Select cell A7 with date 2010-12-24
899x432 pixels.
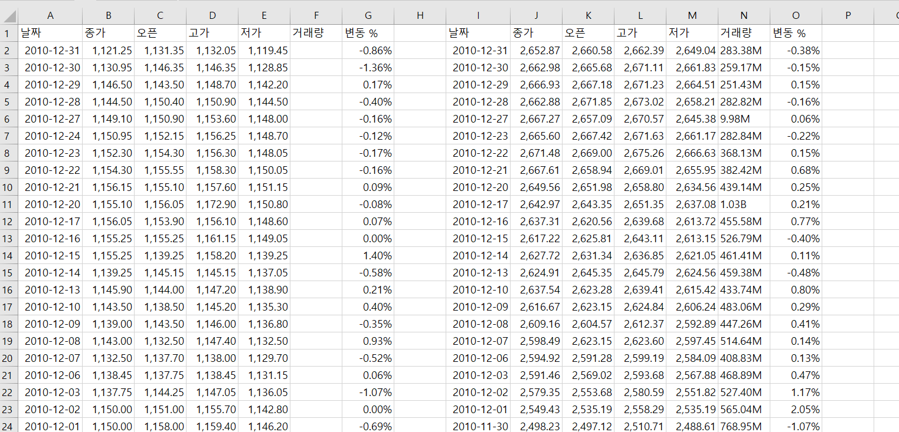point(50,136)
